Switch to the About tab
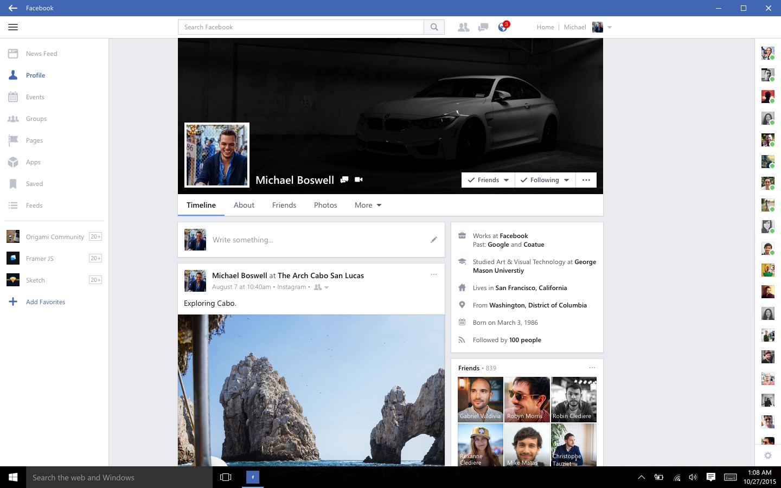 (244, 205)
